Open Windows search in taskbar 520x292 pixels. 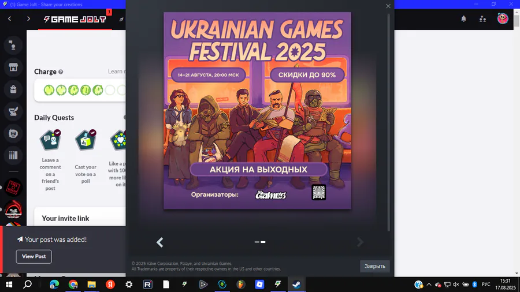click(x=28, y=284)
